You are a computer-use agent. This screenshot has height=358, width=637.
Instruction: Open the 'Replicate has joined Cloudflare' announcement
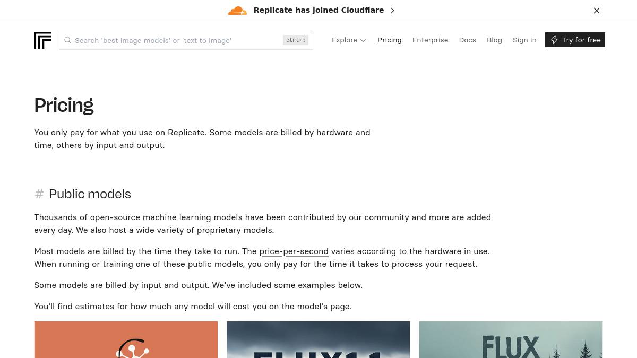[x=318, y=11]
